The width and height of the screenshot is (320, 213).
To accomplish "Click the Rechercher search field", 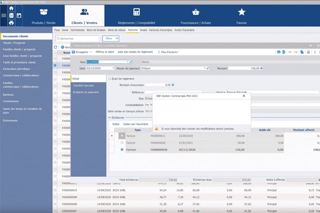I will [x=78, y=38].
